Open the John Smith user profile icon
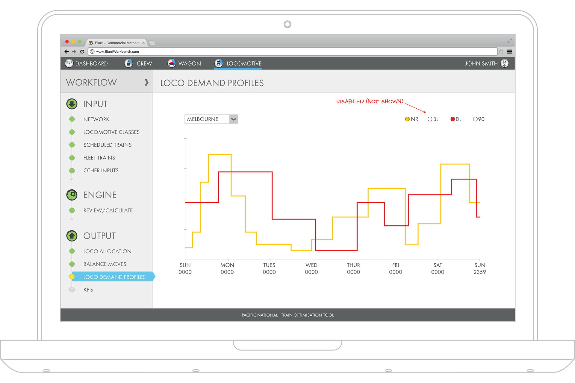The width and height of the screenshot is (575, 383). coord(505,63)
